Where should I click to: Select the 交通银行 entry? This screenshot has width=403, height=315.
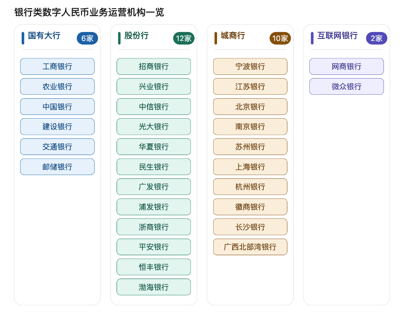(x=57, y=147)
